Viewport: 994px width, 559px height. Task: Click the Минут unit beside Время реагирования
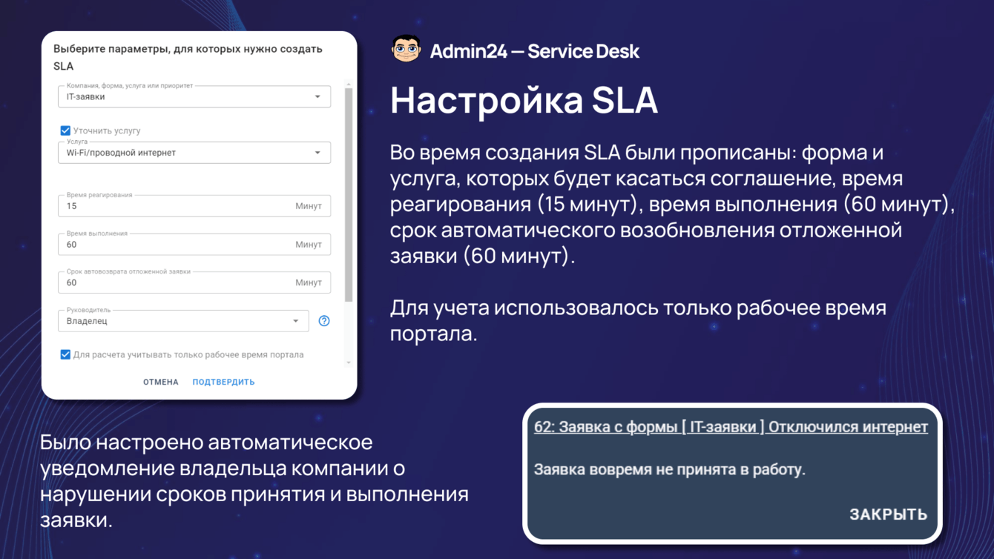309,206
